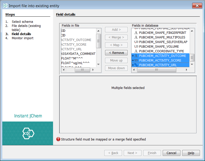The height and width of the screenshot is (161, 205).
Task: Click the text-type icon beside PUBCHEM_COORDINATE_TYPE
Action: tap(136, 51)
